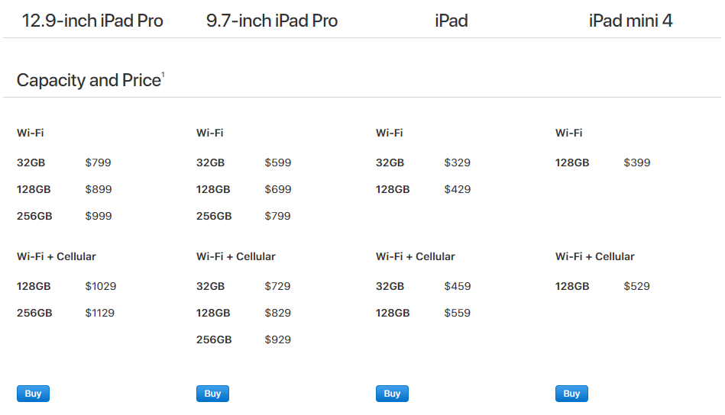The height and width of the screenshot is (415, 725).
Task: Click the $399 iPad mini 4 price
Action: [636, 162]
